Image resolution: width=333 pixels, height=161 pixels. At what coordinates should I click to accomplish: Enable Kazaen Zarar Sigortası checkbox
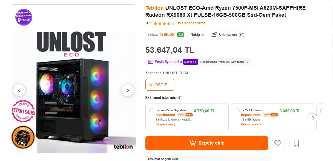tap(152, 111)
